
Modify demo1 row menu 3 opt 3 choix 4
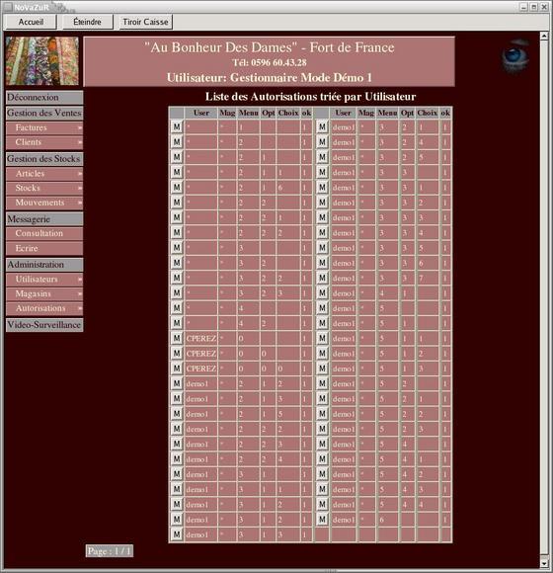pos(322,232)
